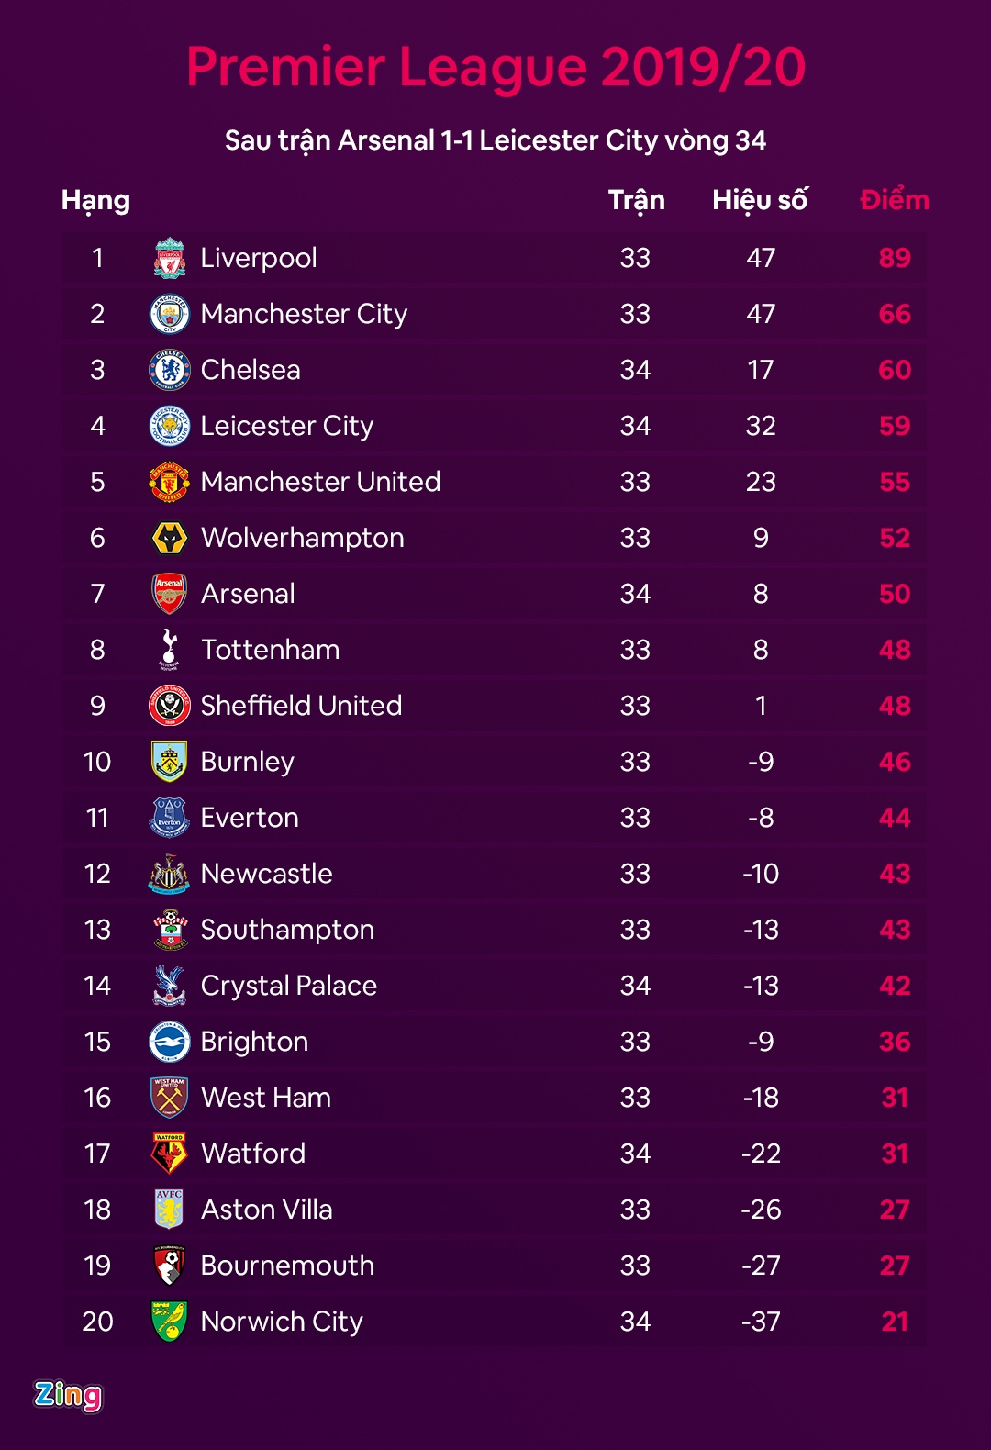Image resolution: width=991 pixels, height=1450 pixels.
Task: Select the Wolverhampton wolf logo
Action: [x=170, y=538]
